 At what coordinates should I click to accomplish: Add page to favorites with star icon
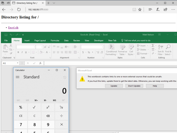[140, 9]
